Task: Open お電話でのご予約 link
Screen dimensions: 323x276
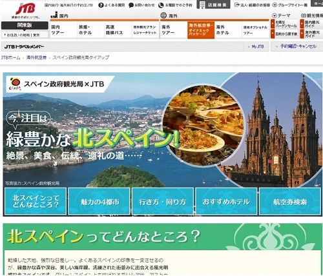Action: [178, 5]
